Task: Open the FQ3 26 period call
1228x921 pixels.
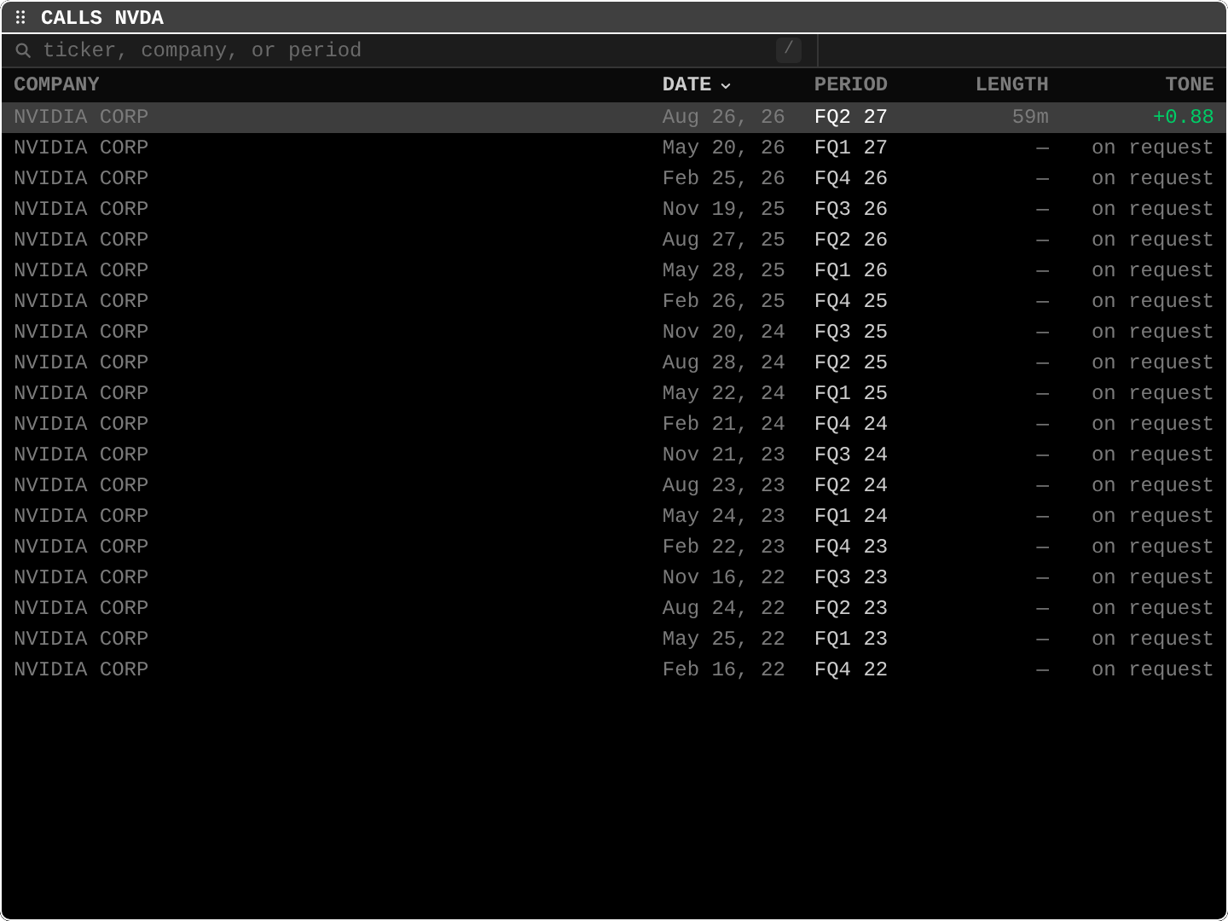Action: (850, 209)
